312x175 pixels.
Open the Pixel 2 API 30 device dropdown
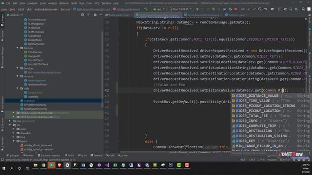tap(181, 9)
